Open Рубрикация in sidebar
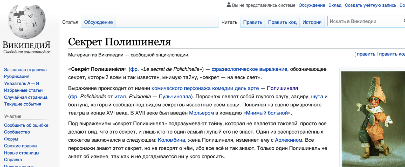The width and height of the screenshot is (405, 167). tap(17, 76)
